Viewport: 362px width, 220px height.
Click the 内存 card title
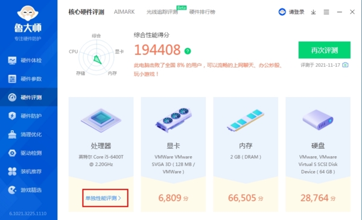coord(246,146)
